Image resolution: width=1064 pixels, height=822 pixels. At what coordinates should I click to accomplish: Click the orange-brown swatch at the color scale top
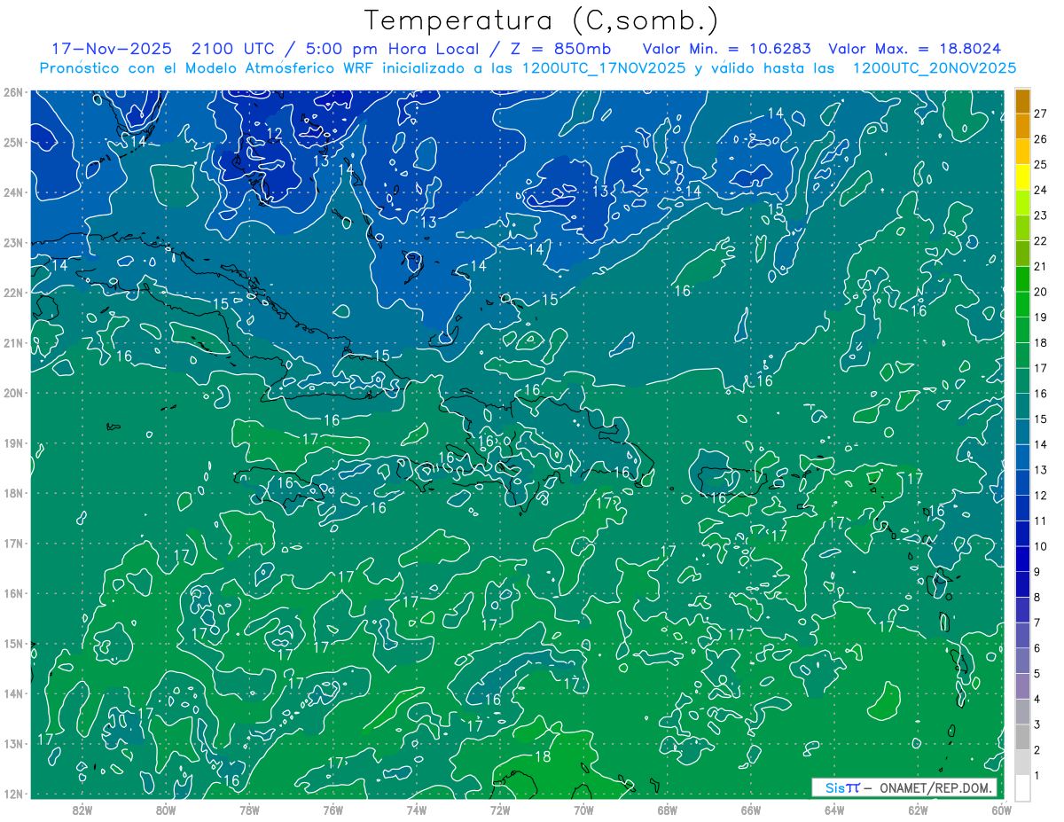[1023, 101]
